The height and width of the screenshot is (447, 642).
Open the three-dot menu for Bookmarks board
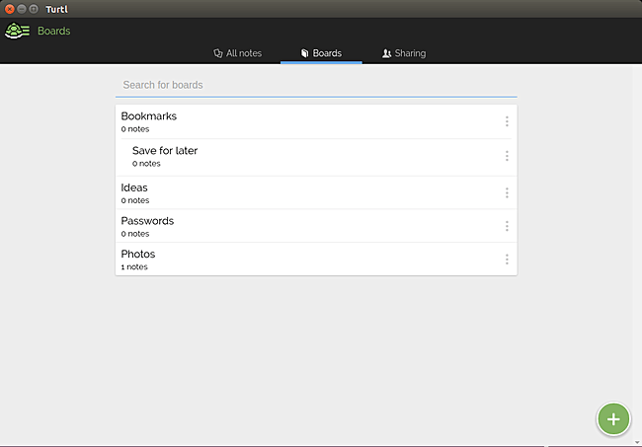(507, 121)
